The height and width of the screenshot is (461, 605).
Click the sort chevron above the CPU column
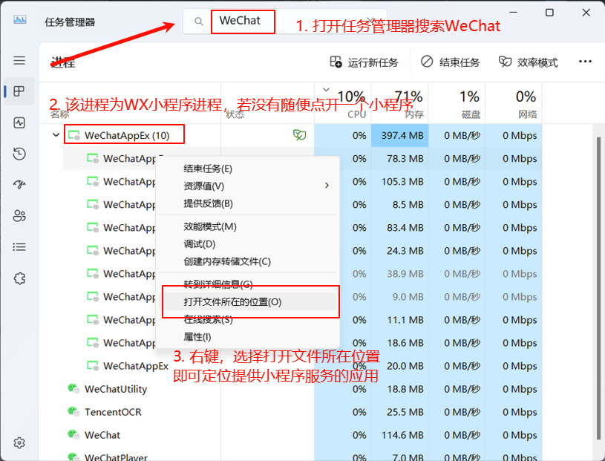pos(326,90)
